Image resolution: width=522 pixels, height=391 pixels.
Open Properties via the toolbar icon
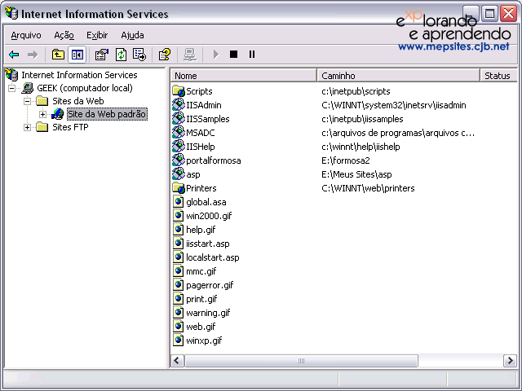point(102,55)
